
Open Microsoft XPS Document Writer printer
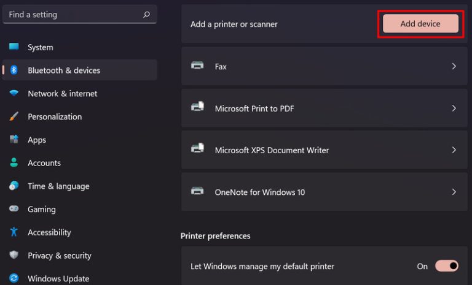(x=272, y=150)
